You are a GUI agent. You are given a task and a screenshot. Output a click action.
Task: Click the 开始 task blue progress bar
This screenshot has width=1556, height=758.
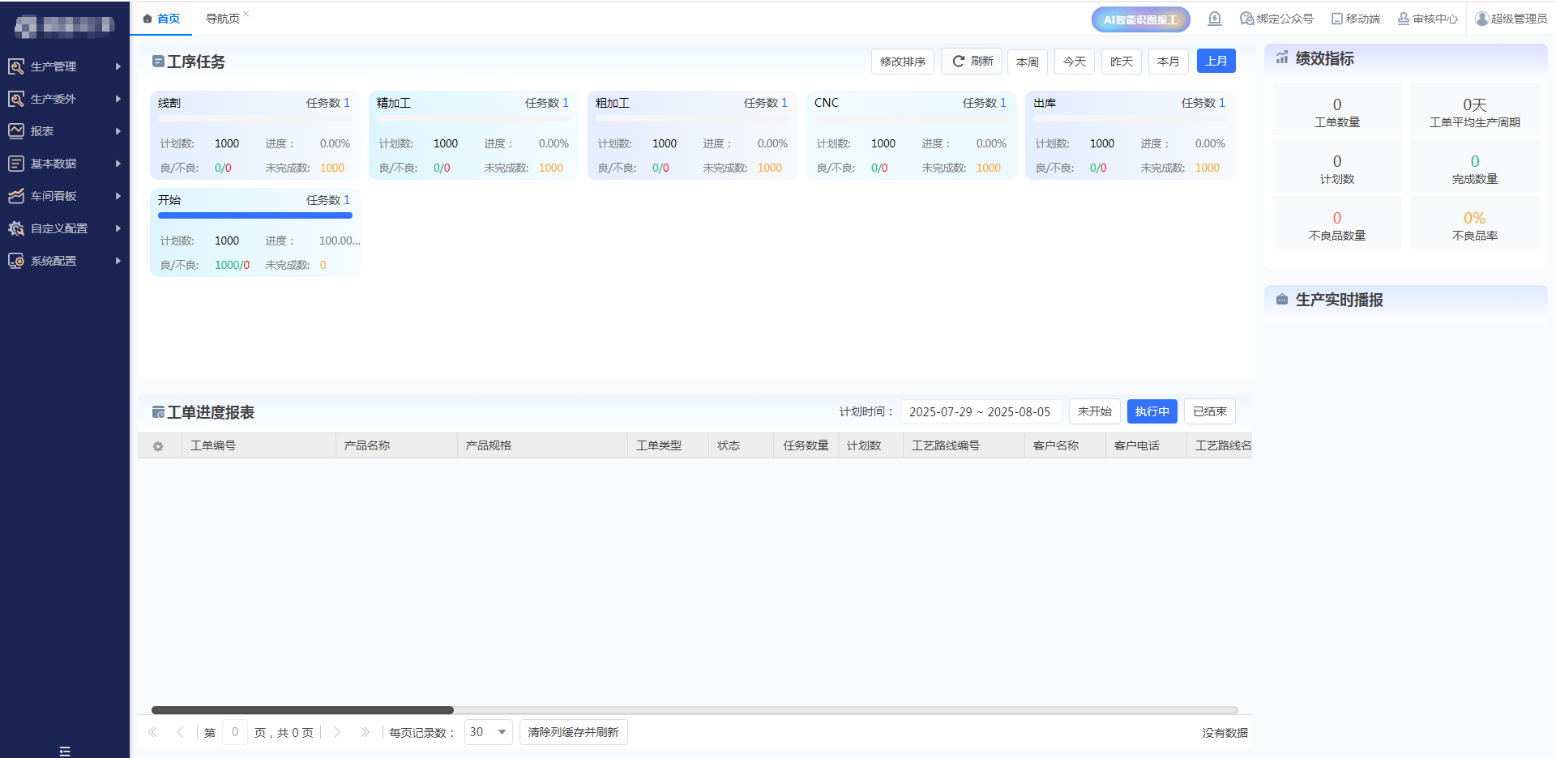pyautogui.click(x=254, y=215)
